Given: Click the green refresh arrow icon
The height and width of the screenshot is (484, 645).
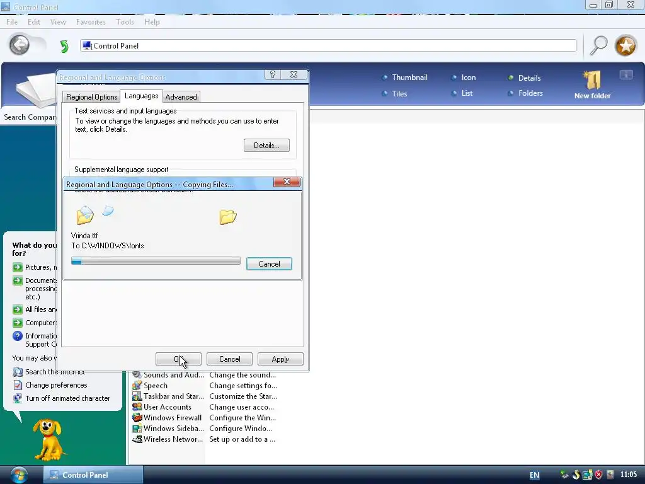Looking at the screenshot, I should pyautogui.click(x=64, y=46).
